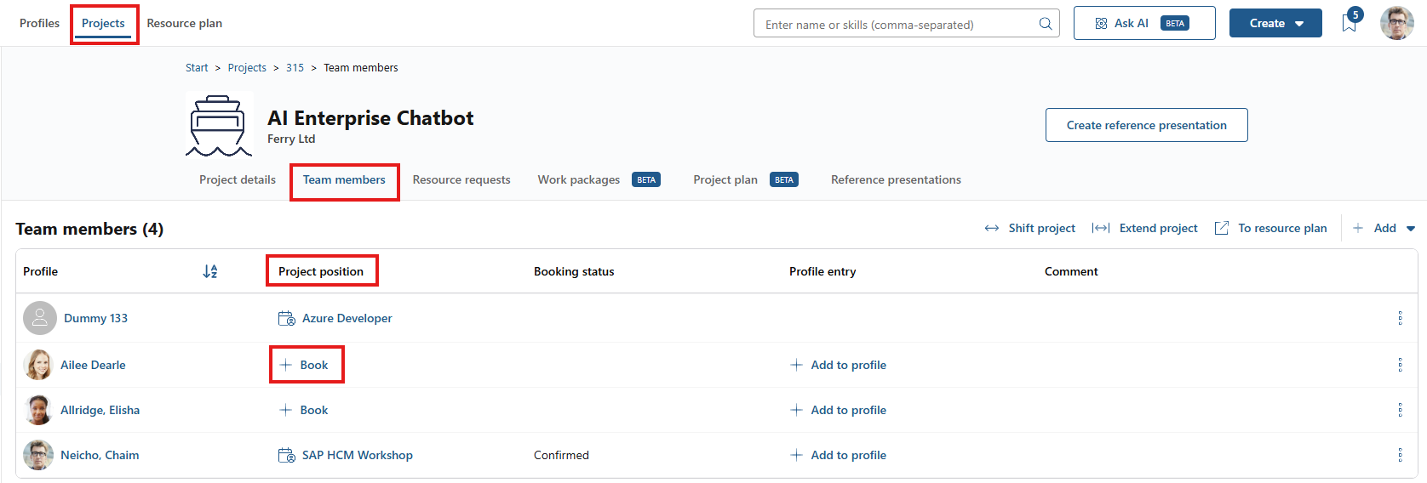Click the search magnifier icon
Screen dimensions: 1427x483
coord(1046,24)
